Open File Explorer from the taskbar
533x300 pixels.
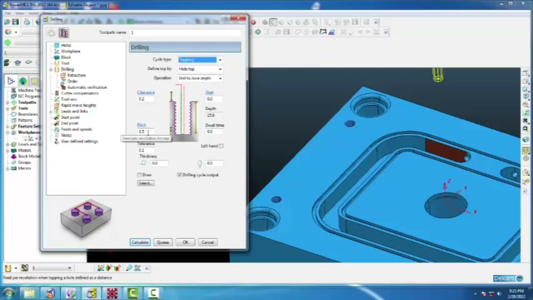coord(29,293)
